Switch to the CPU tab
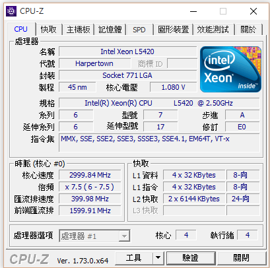The height and width of the screenshot is (268, 270). [20, 29]
